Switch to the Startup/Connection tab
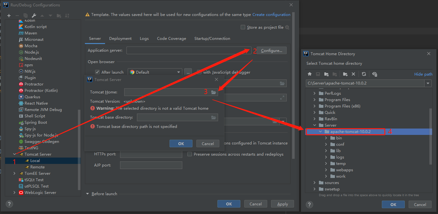 point(212,39)
